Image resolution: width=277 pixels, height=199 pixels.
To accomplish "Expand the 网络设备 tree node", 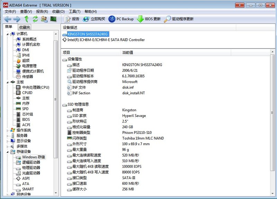I will click(x=7, y=194).
